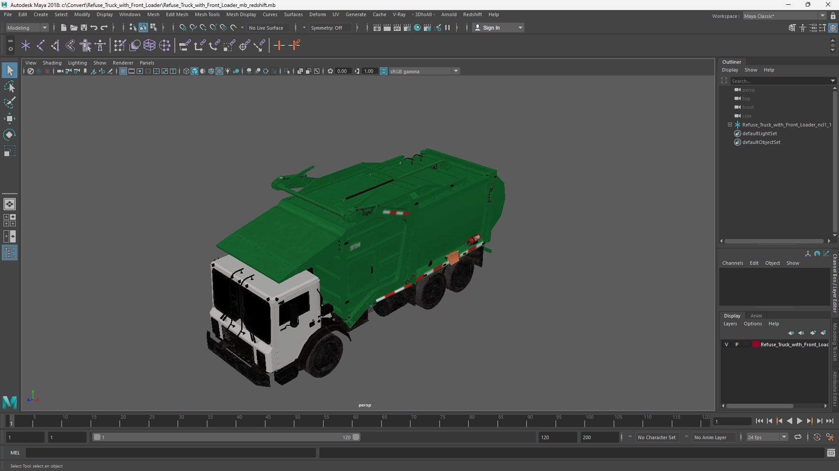Select the arrow Select tool in toolbox
The height and width of the screenshot is (471, 839).
tap(10, 70)
